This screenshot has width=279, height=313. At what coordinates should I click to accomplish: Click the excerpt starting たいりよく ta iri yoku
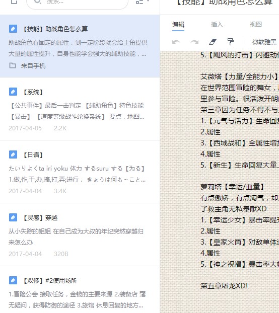coord(77,174)
